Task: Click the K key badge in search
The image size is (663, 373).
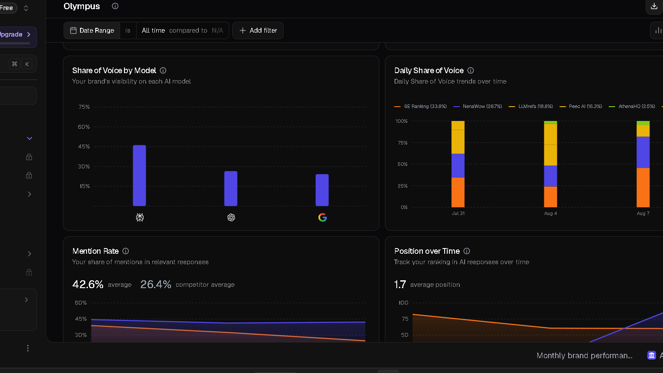Action: (27, 64)
